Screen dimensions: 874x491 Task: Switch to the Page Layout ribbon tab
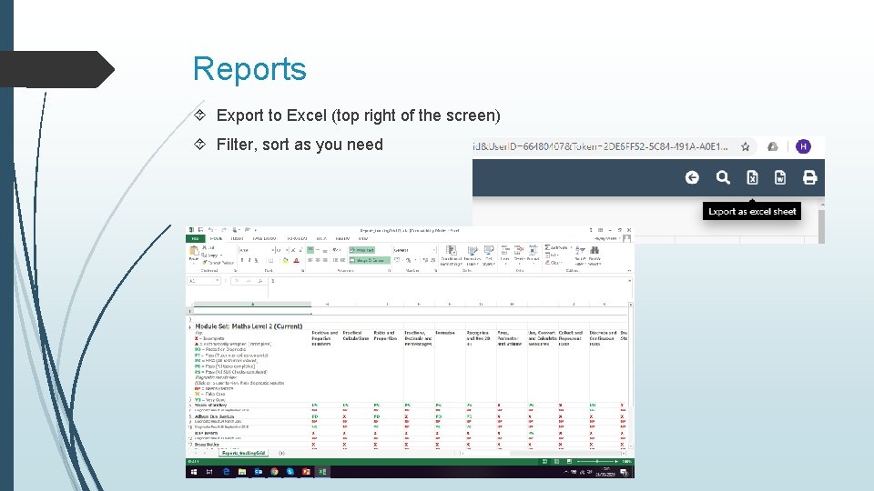tap(264, 238)
